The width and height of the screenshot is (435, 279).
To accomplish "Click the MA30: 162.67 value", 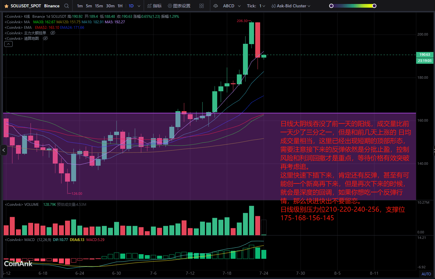I will click(x=44, y=22).
